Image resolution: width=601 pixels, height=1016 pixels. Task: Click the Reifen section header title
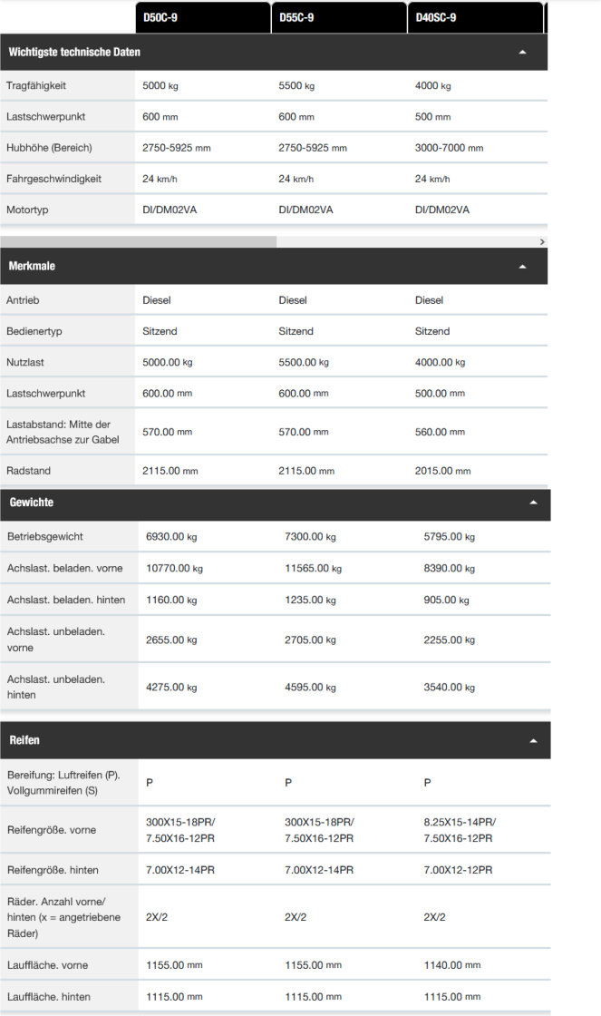pyautogui.click(x=24, y=740)
